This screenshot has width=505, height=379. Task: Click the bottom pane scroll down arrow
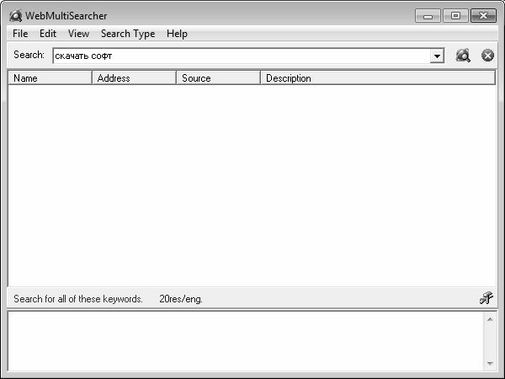click(x=490, y=364)
